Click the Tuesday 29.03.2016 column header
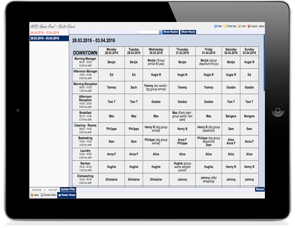Screen dimensions: 295x228 134,51
